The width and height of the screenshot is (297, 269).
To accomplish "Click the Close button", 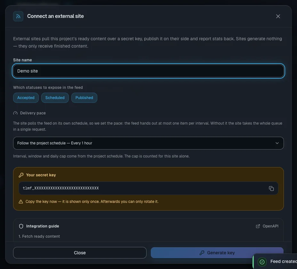I will pyautogui.click(x=80, y=253).
